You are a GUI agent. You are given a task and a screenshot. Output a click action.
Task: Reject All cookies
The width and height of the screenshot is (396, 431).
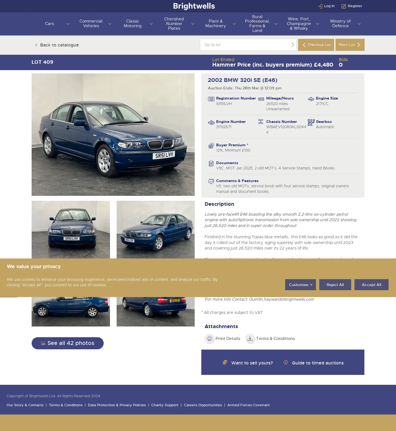[335, 285]
